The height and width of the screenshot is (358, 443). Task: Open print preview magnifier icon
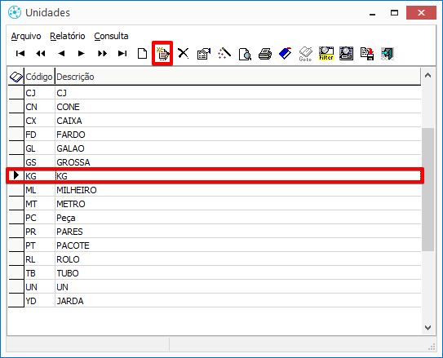[245, 54]
